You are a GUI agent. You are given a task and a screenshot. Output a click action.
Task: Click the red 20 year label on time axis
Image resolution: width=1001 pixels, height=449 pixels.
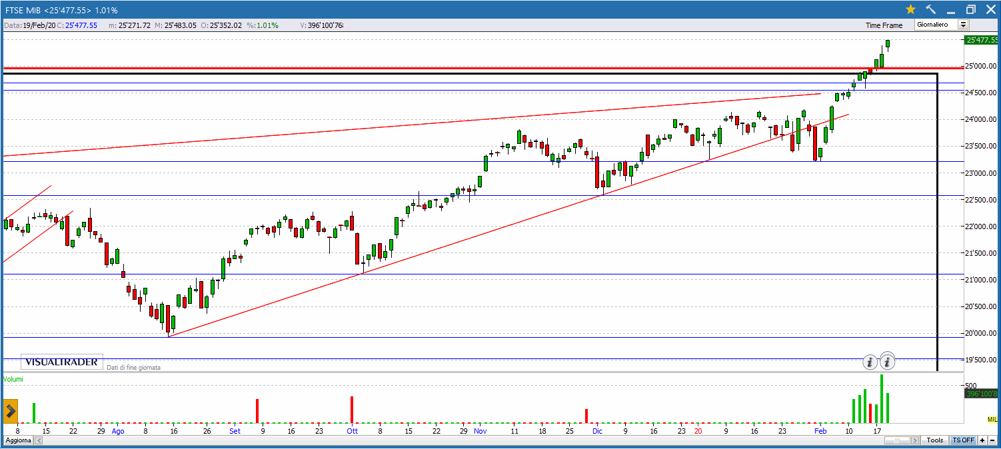(698, 431)
